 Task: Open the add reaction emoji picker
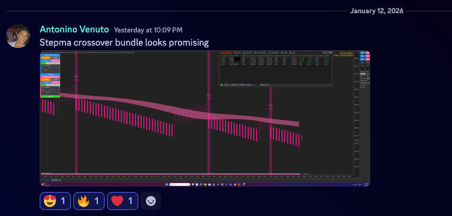[x=151, y=201]
